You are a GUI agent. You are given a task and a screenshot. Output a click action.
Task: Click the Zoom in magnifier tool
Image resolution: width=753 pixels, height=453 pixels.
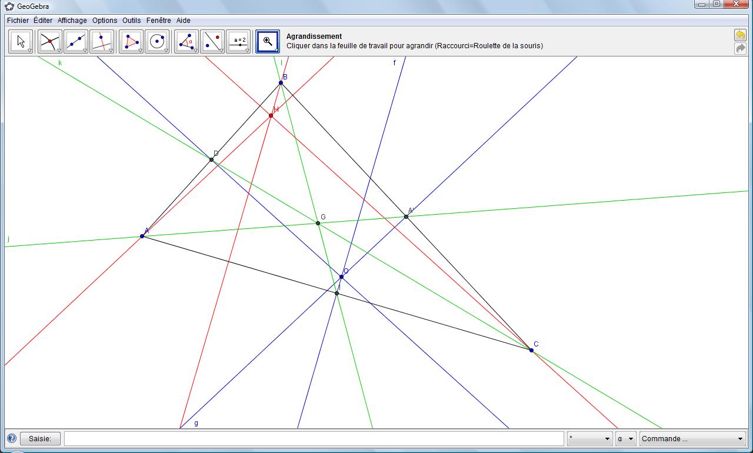tap(268, 42)
